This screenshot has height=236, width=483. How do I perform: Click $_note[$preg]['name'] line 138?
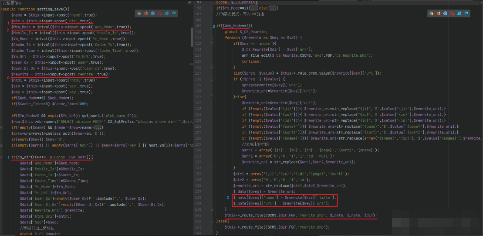(285, 198)
